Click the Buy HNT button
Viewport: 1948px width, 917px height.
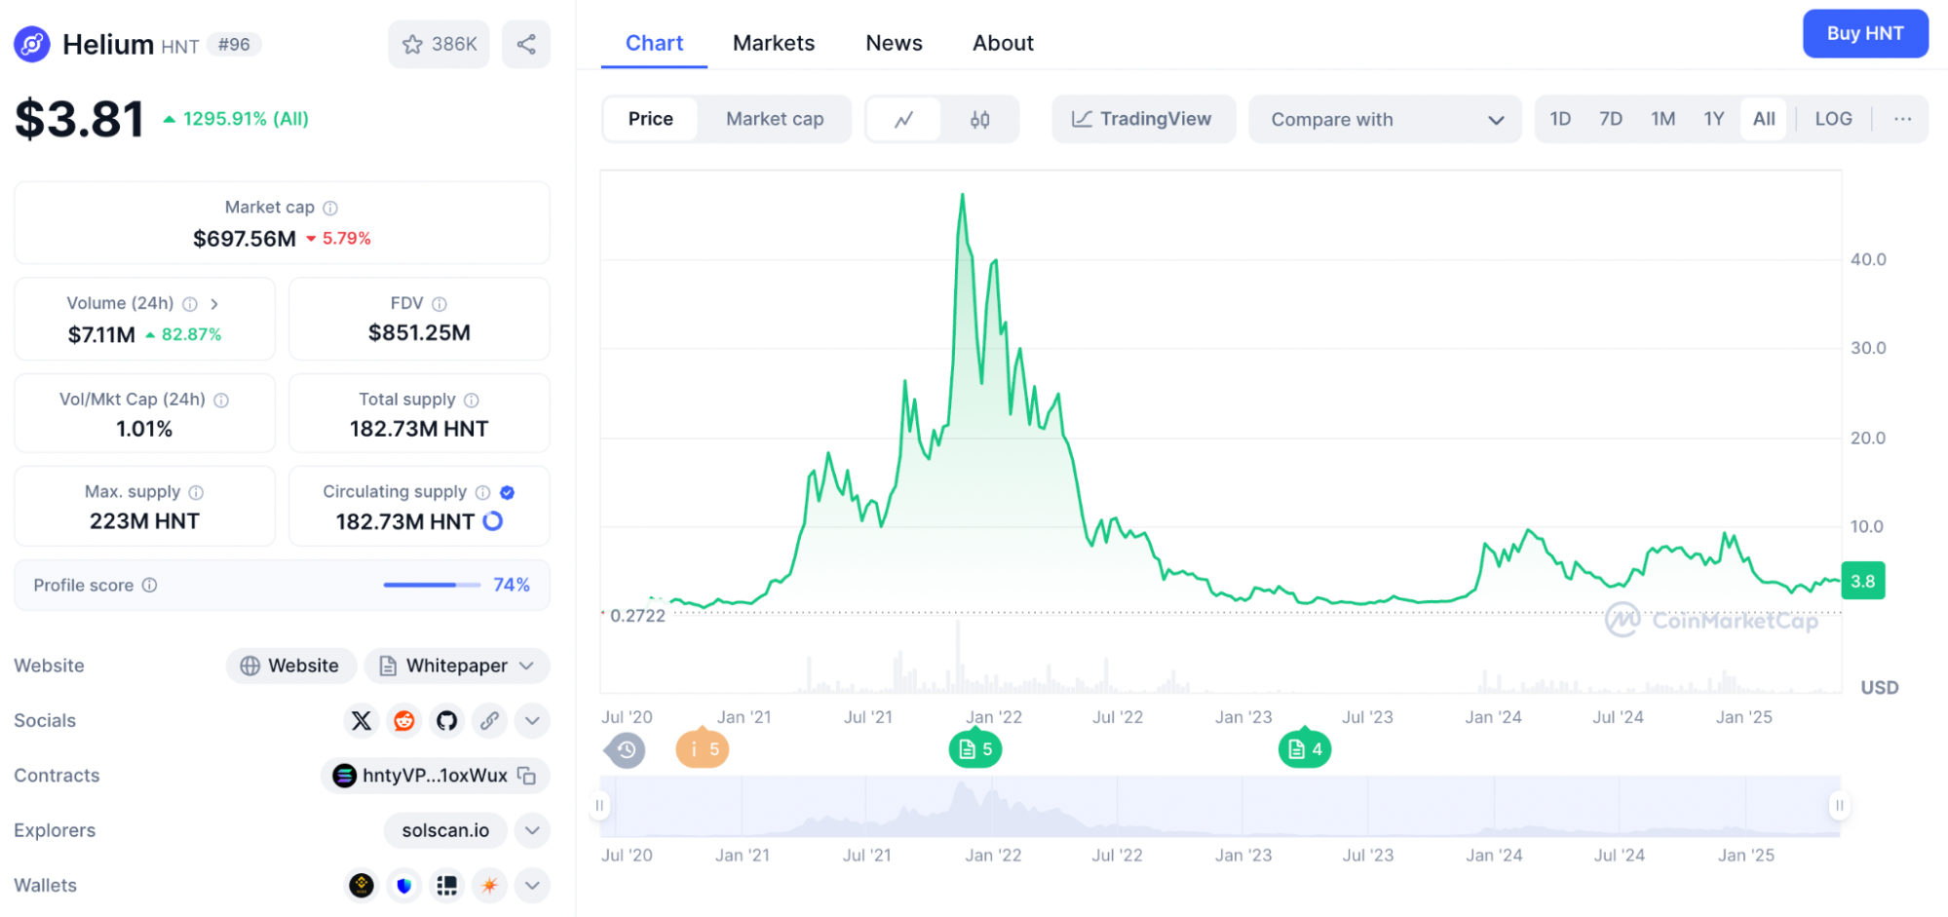point(1865,33)
